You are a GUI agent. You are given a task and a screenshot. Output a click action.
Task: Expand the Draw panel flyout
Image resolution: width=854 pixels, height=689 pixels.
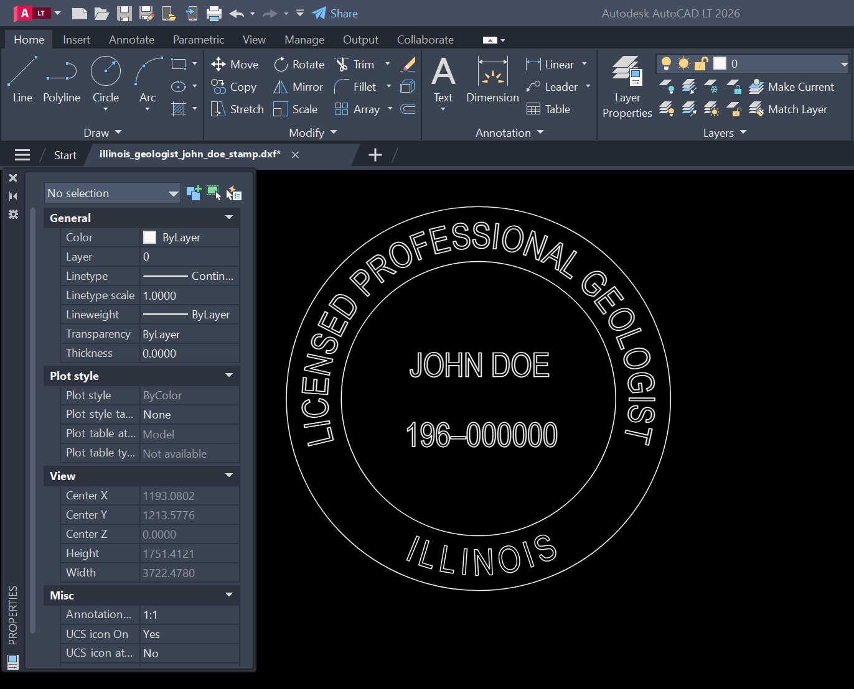coord(103,132)
